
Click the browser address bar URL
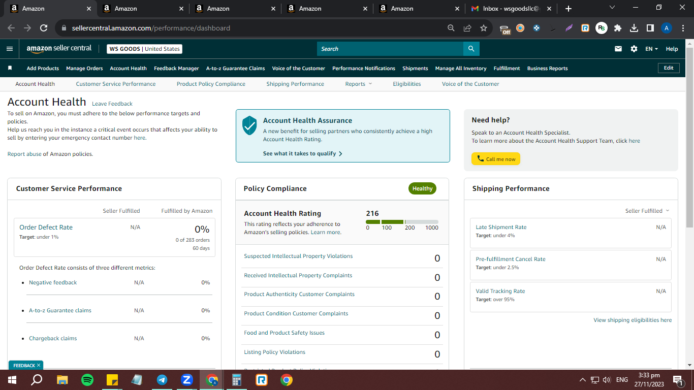[151, 28]
